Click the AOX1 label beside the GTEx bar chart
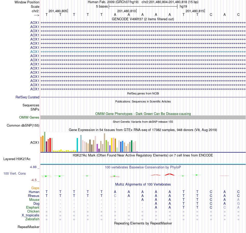246x233 pixels. tap(35, 143)
